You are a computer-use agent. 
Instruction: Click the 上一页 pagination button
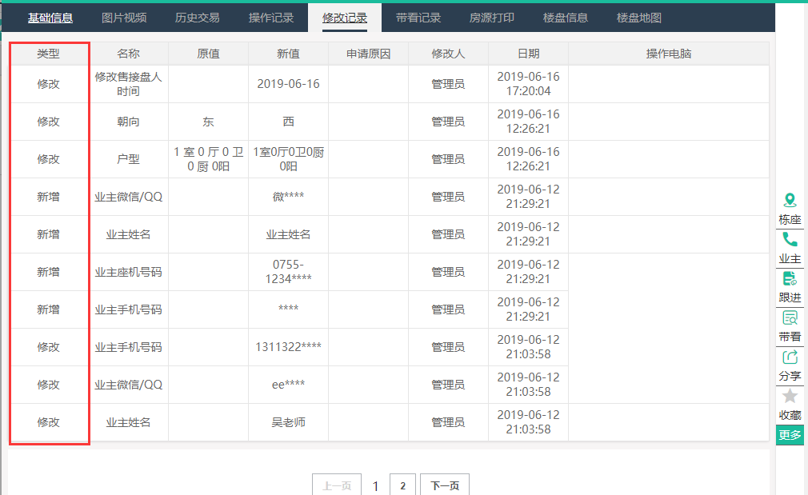point(337,485)
